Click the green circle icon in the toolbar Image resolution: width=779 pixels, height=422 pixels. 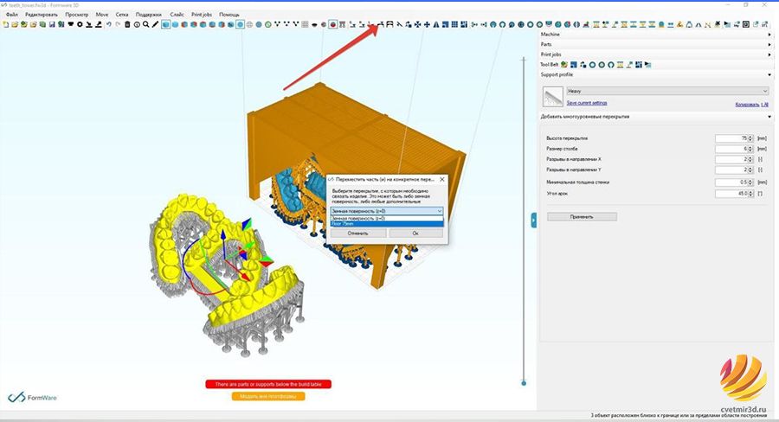click(268, 24)
